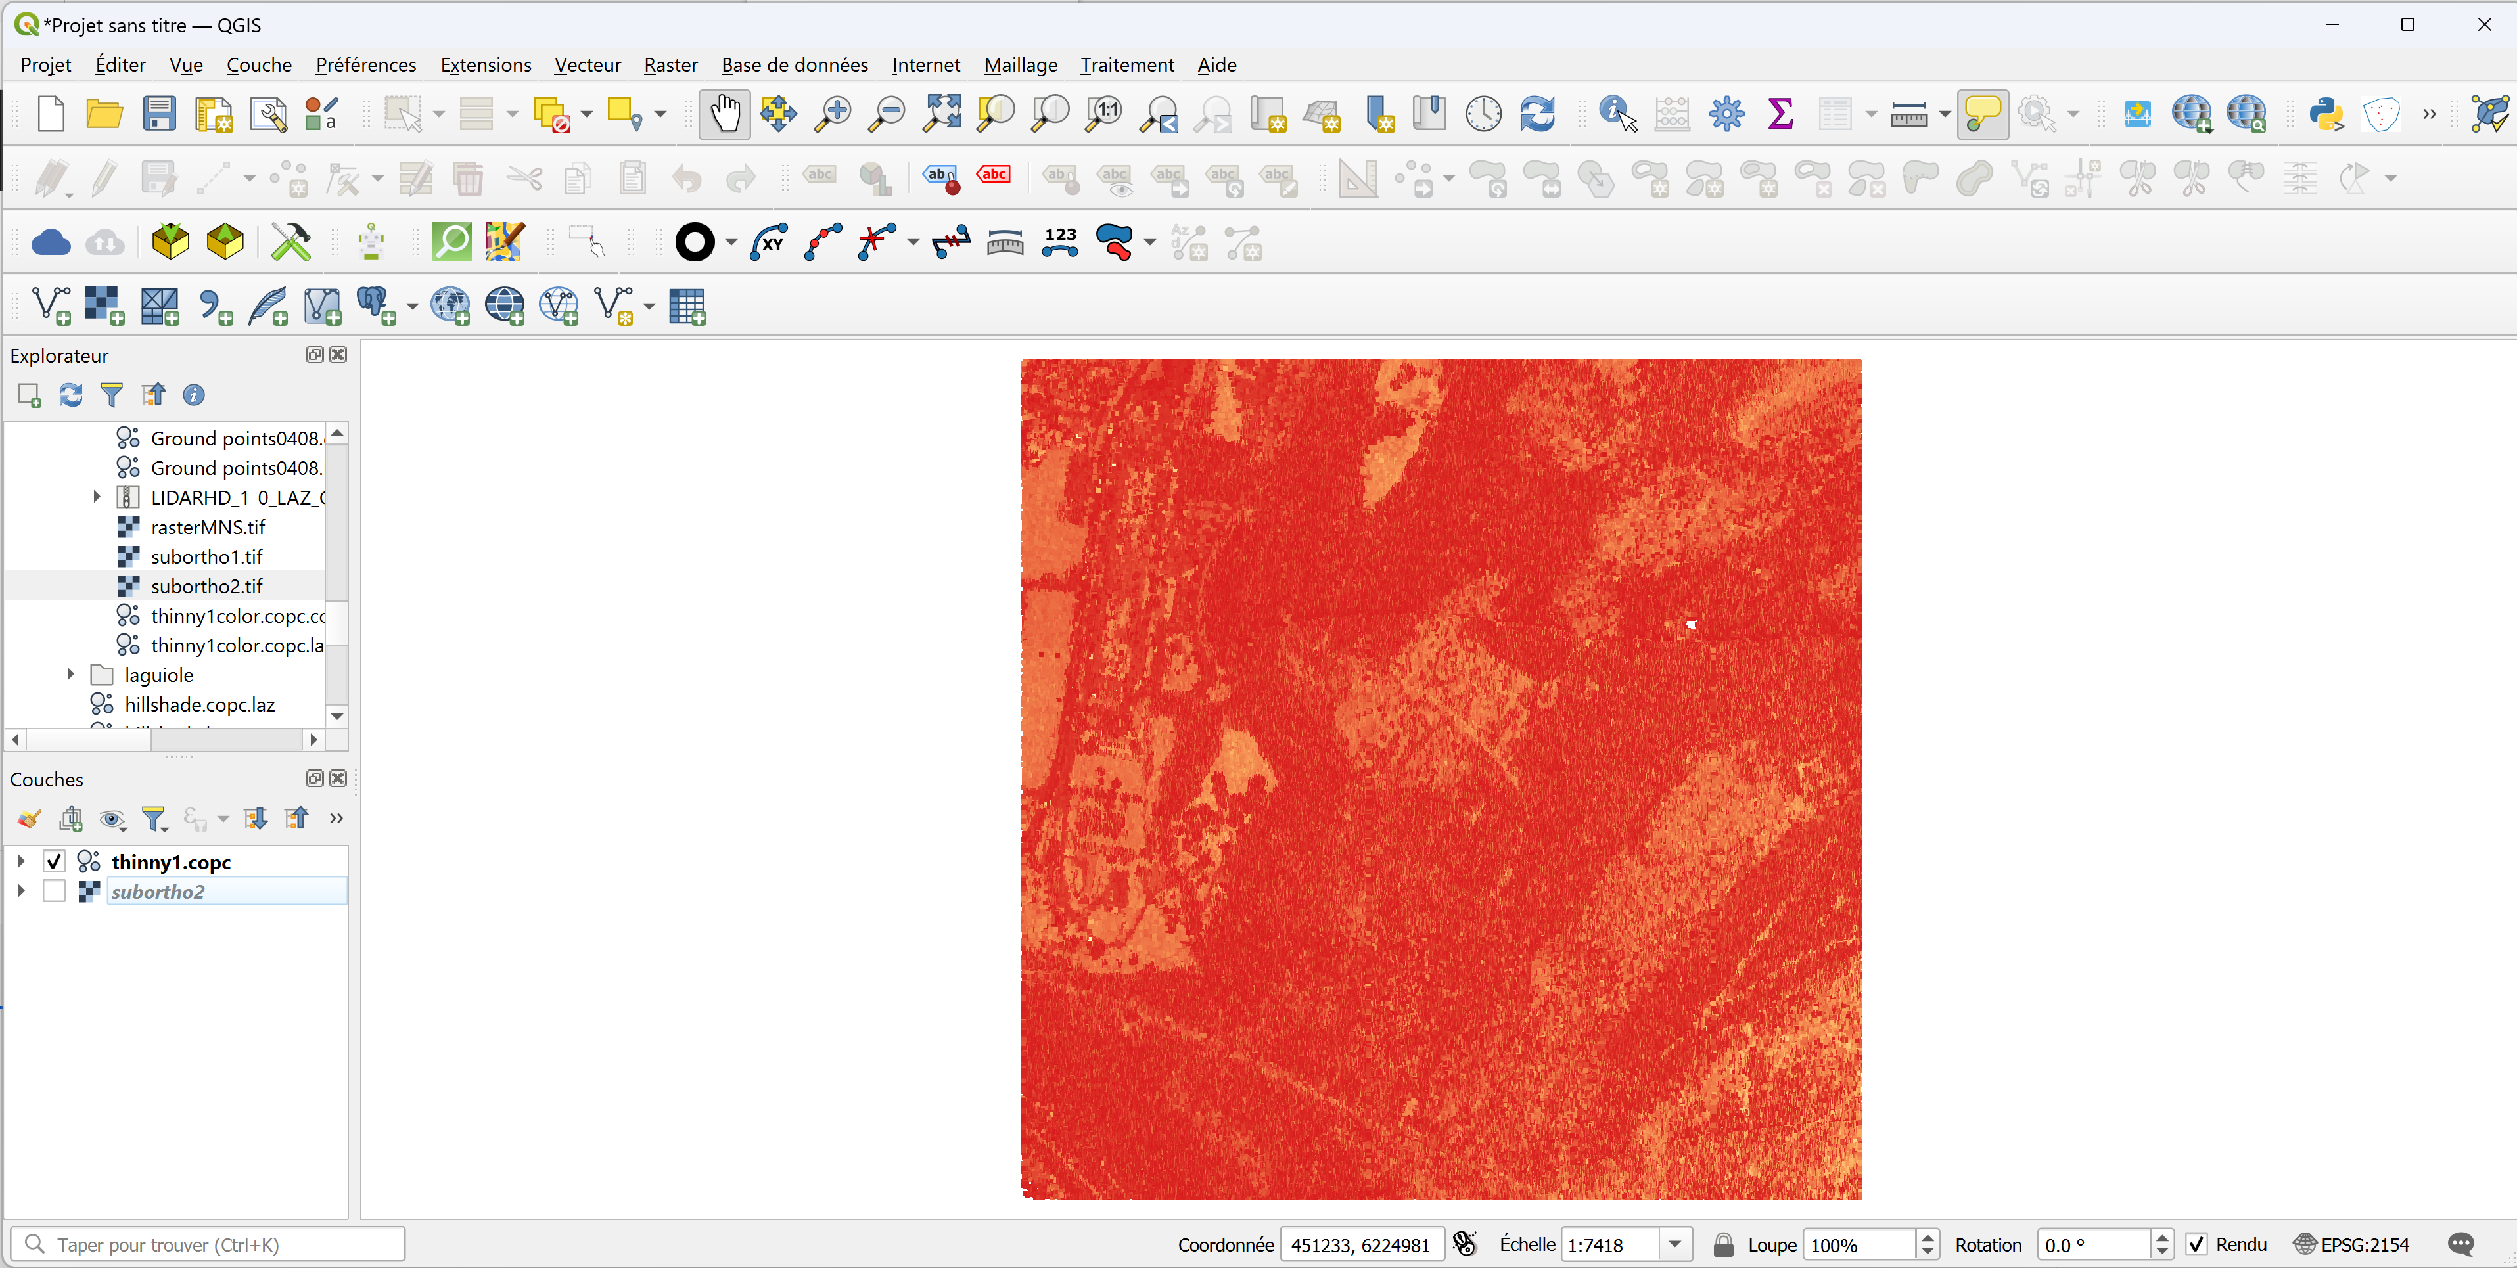
Task: Expand the thinny1.copc layer tree
Action: pos(20,861)
